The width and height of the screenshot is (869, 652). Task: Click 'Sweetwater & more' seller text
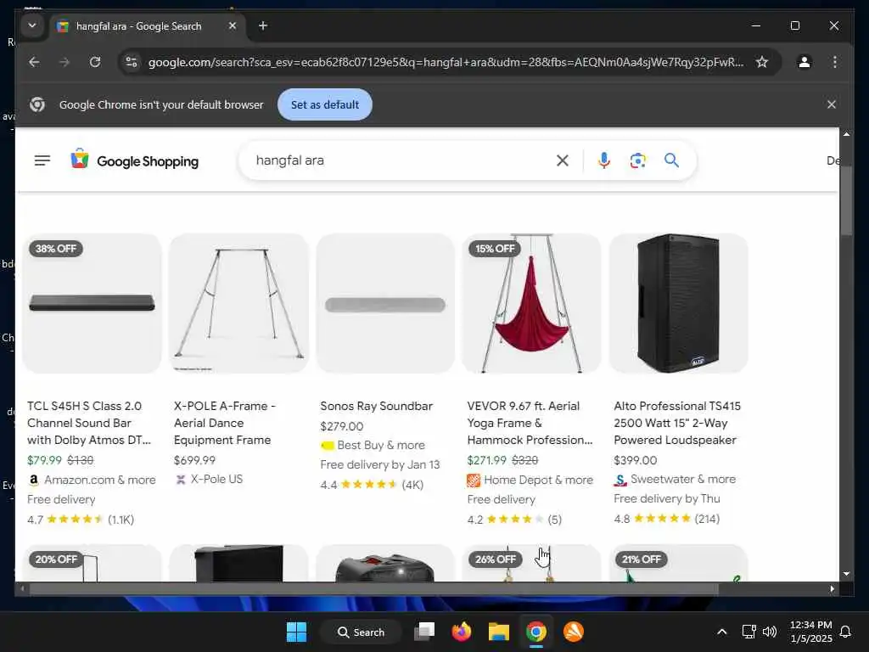pos(683,479)
